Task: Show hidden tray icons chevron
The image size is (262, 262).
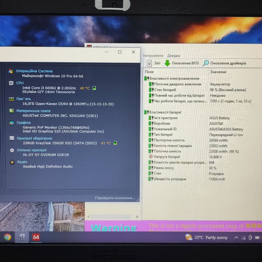Action: 236,237
